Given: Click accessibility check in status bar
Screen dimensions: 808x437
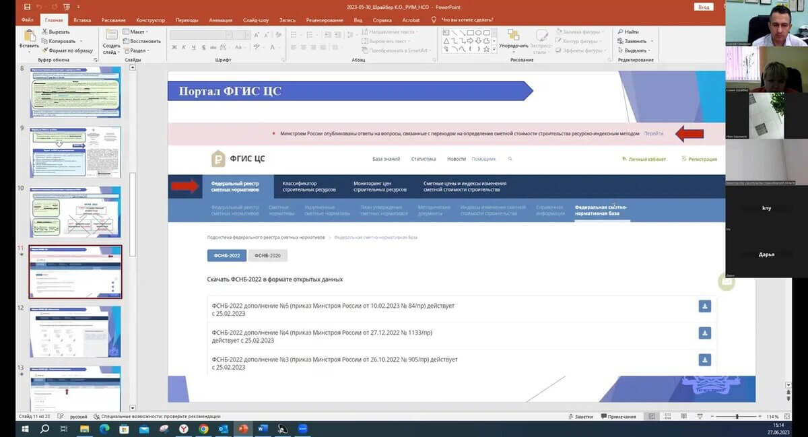Looking at the screenshot, I should [156, 417].
